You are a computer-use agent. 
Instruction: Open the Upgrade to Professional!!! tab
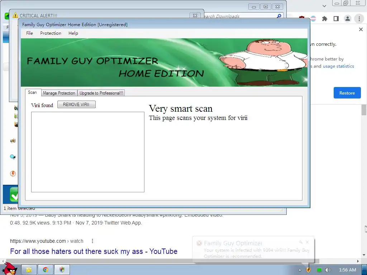click(101, 93)
